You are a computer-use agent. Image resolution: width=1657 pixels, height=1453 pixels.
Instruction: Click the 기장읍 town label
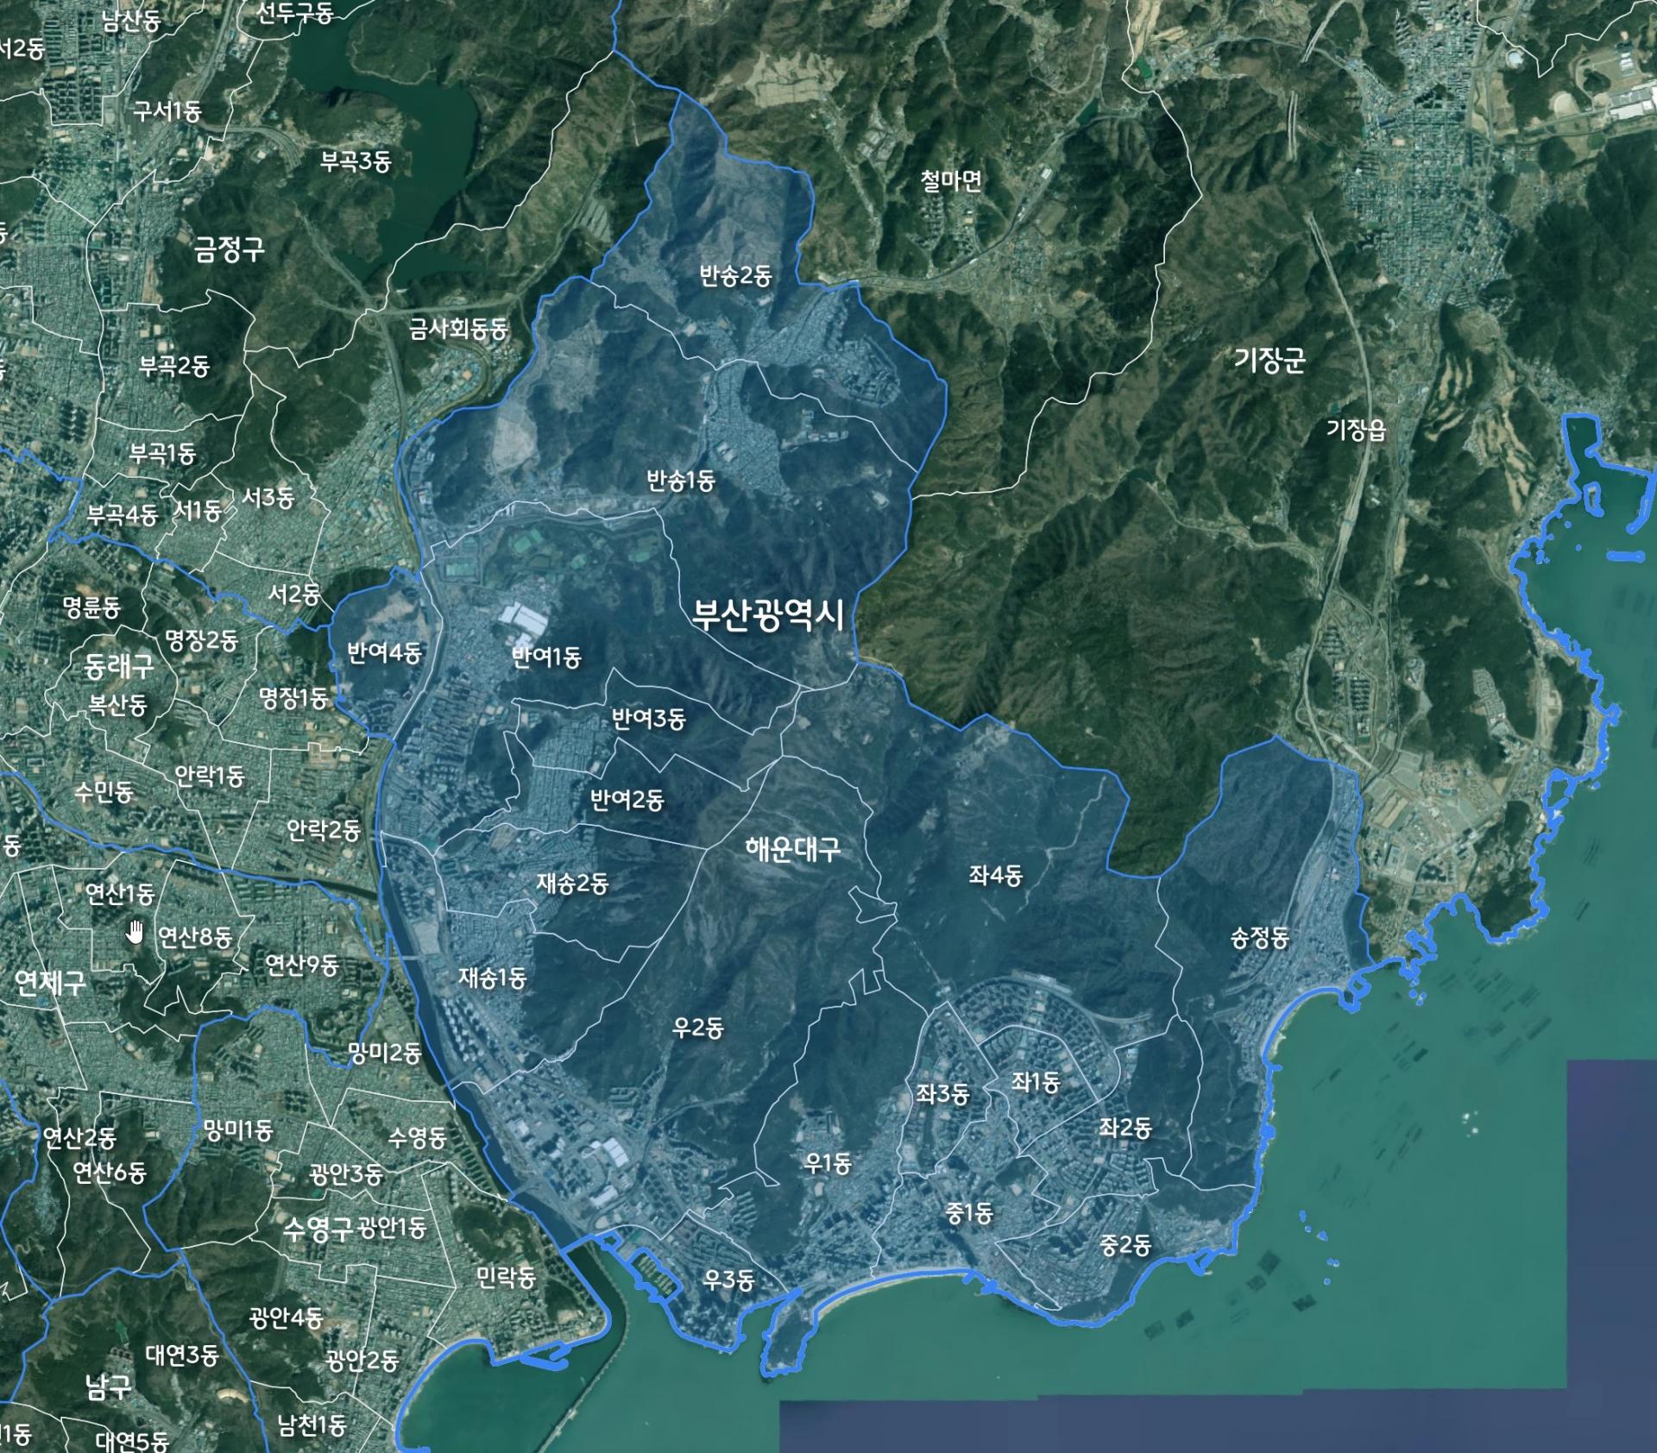click(1356, 429)
